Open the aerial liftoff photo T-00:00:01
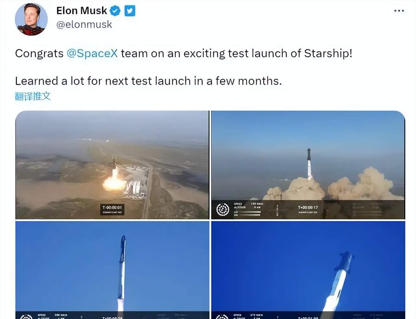Viewport: 416px width, 319px height. (112, 165)
